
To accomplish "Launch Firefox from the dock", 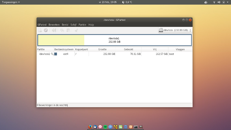I will tap(90, 127).
